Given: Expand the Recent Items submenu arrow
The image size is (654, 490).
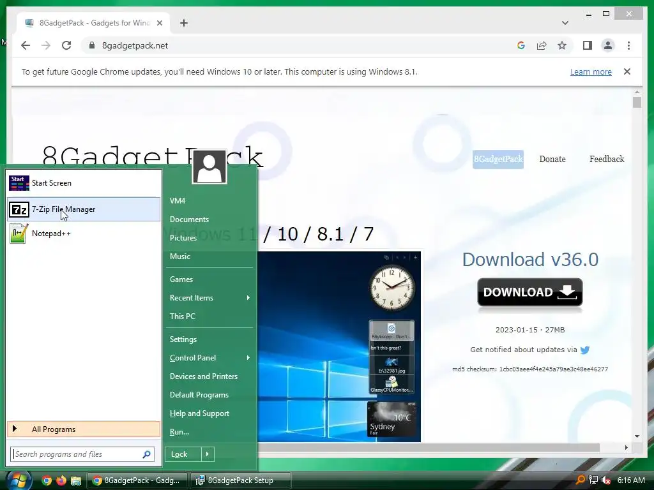Looking at the screenshot, I should coord(248,298).
